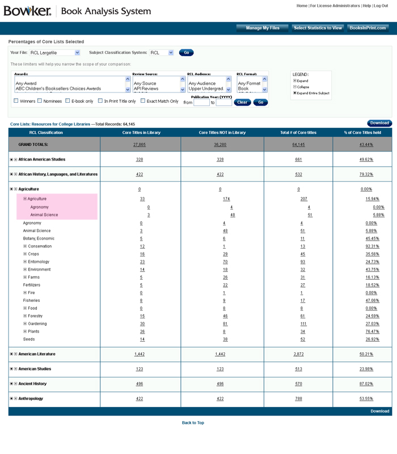Viewport: 397px width, 454px height.
Task: Open For License Administrators link
Action: pos(335,6)
